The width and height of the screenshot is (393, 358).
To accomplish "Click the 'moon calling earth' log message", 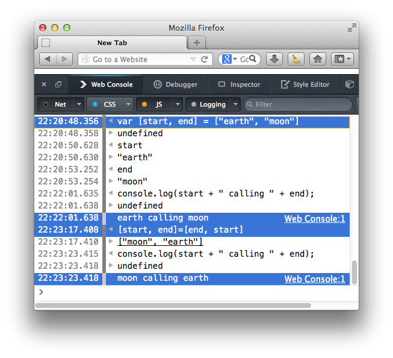I will pos(163,278).
